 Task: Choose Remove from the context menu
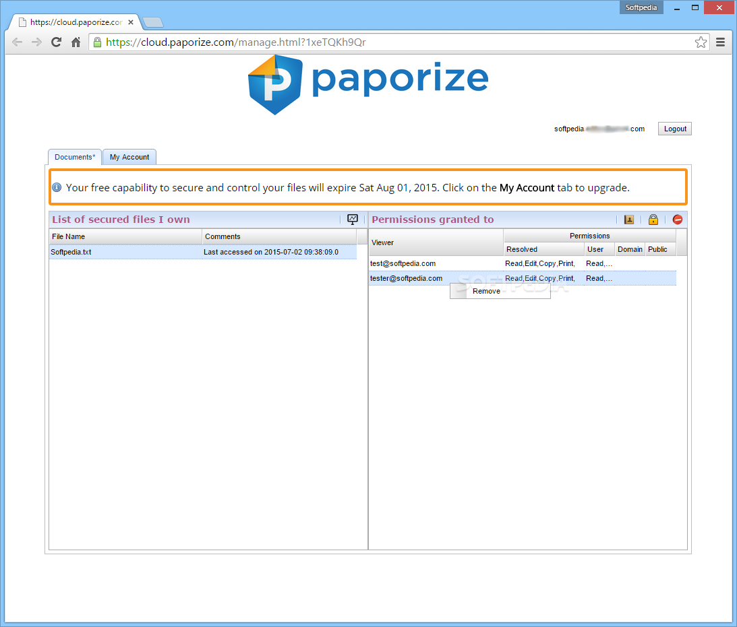pos(500,291)
